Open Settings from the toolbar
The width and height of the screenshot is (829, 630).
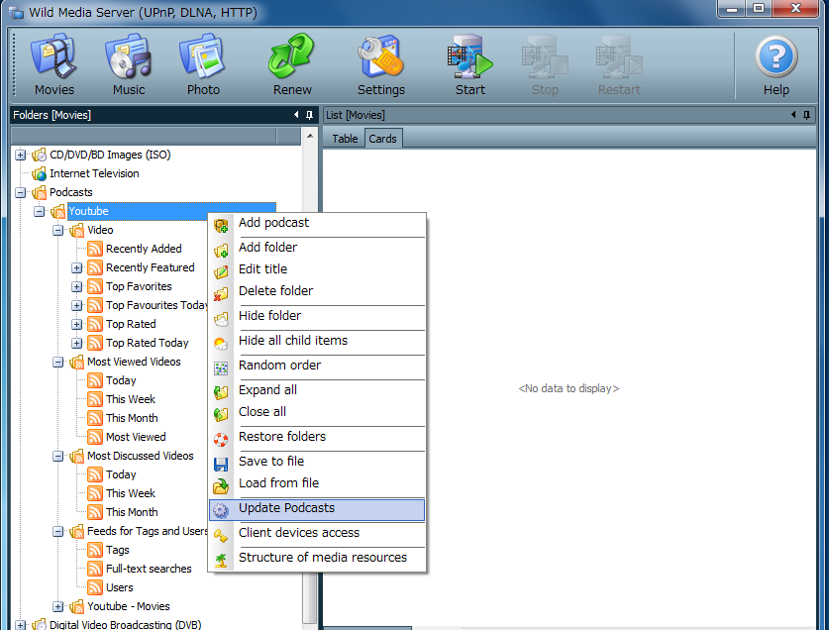click(x=380, y=64)
